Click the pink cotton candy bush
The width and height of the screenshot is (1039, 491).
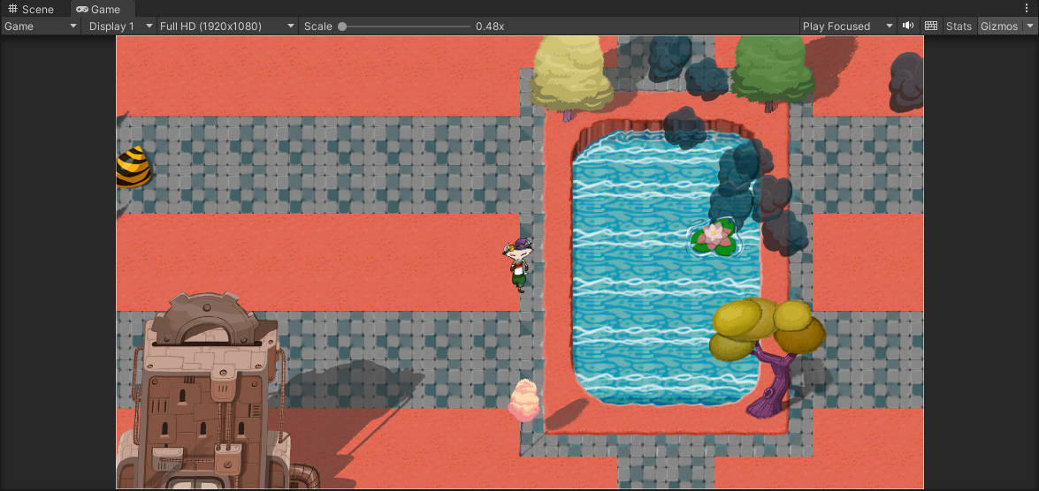pyautogui.click(x=524, y=400)
